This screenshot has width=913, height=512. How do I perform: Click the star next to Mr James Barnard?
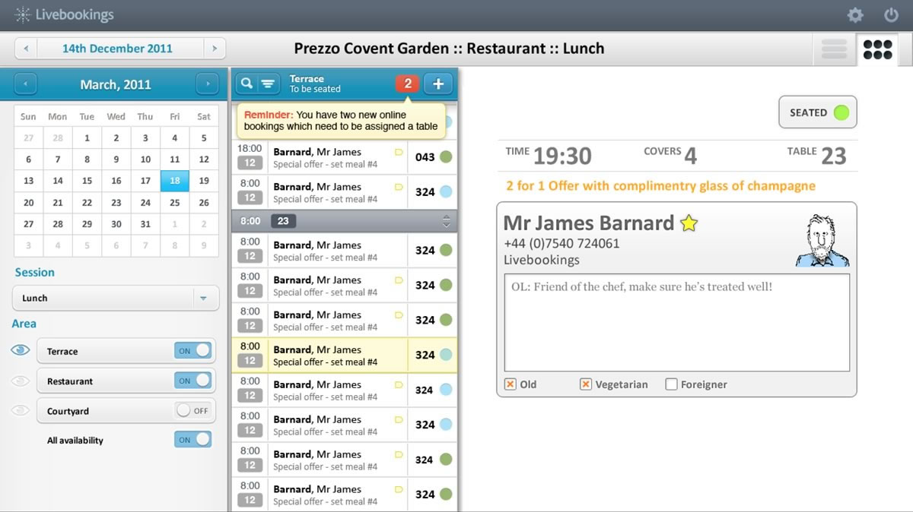[689, 223]
